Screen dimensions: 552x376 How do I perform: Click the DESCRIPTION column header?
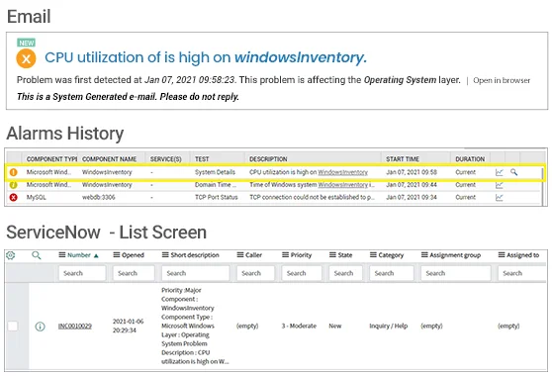(268, 159)
